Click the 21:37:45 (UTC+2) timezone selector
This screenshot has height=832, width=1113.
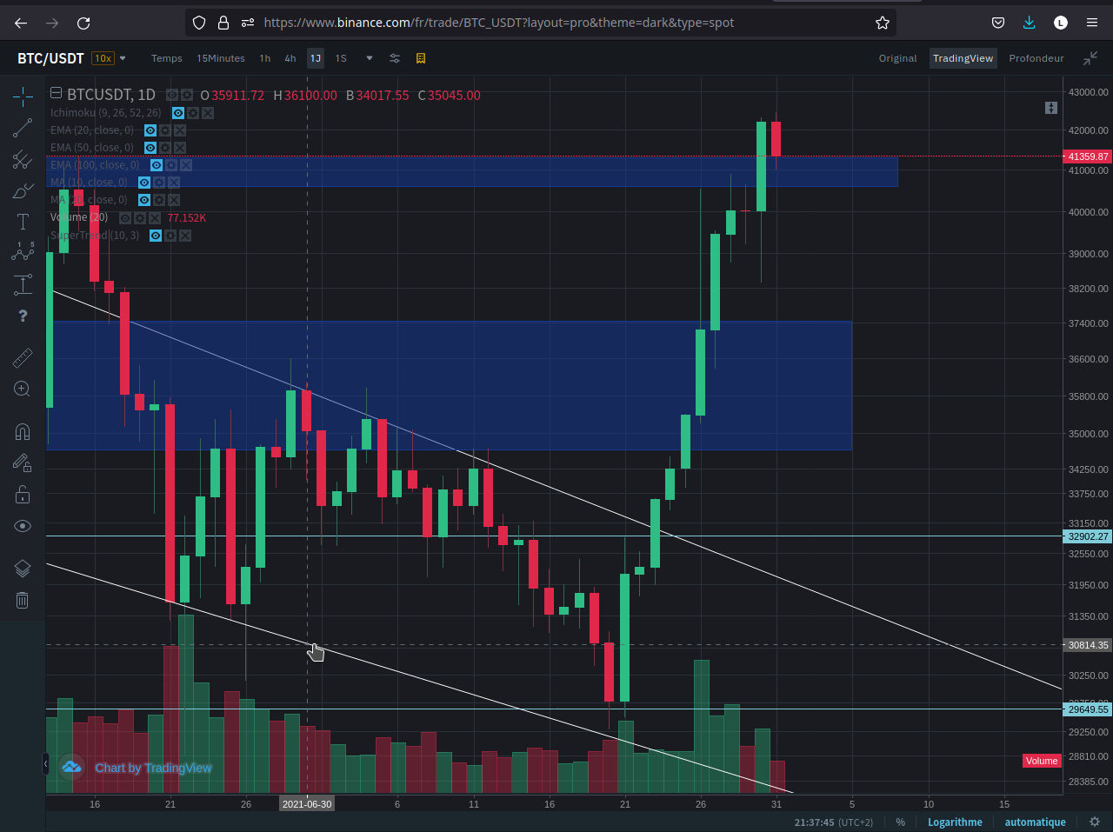833,822
